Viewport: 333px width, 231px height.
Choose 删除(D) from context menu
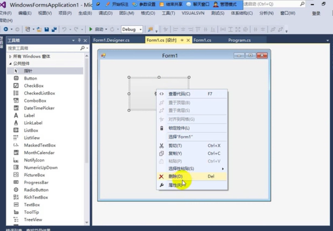pos(192,176)
